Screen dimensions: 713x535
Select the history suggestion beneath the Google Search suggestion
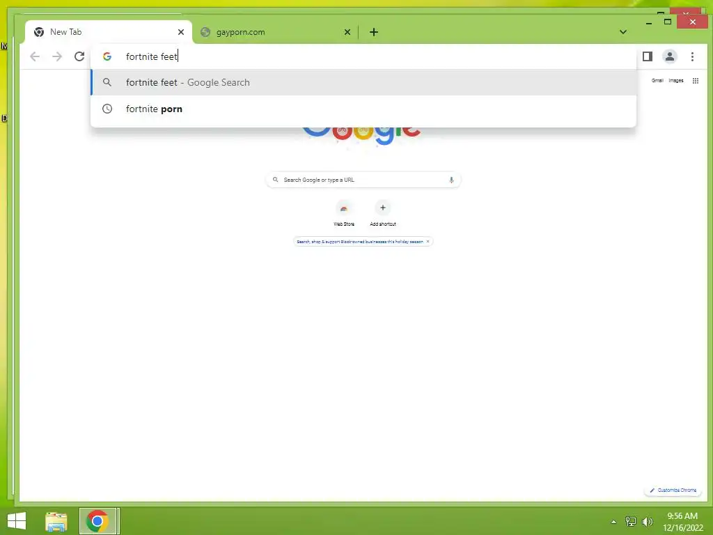(x=363, y=109)
